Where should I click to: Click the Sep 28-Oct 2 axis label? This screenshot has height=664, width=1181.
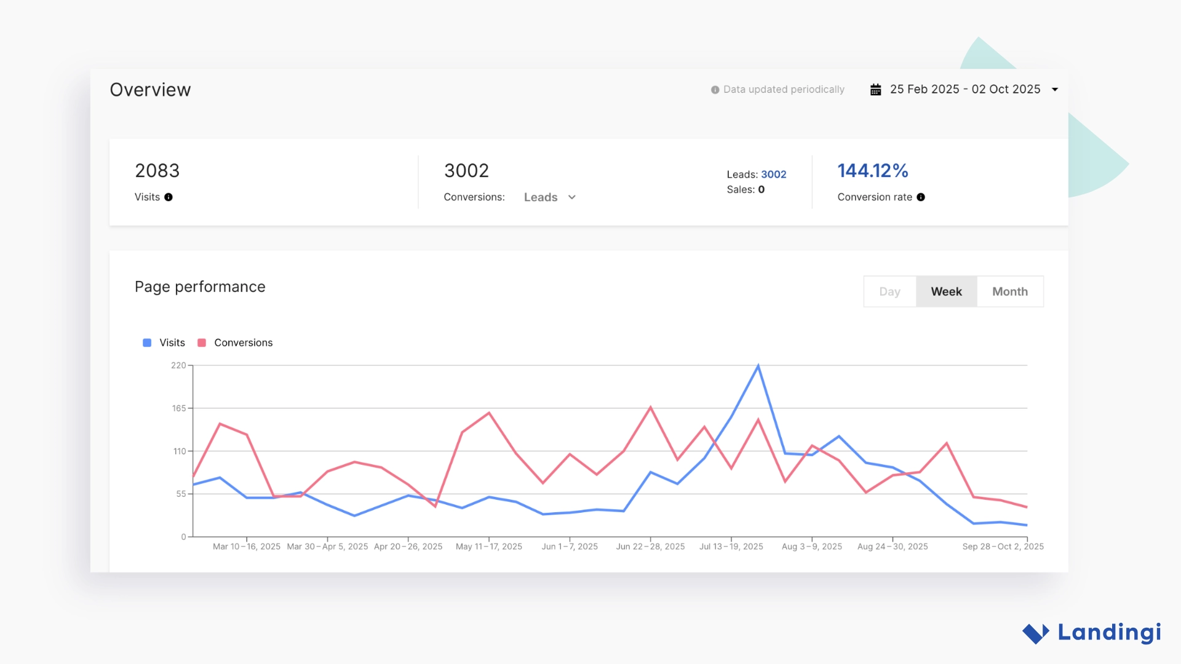click(1003, 546)
